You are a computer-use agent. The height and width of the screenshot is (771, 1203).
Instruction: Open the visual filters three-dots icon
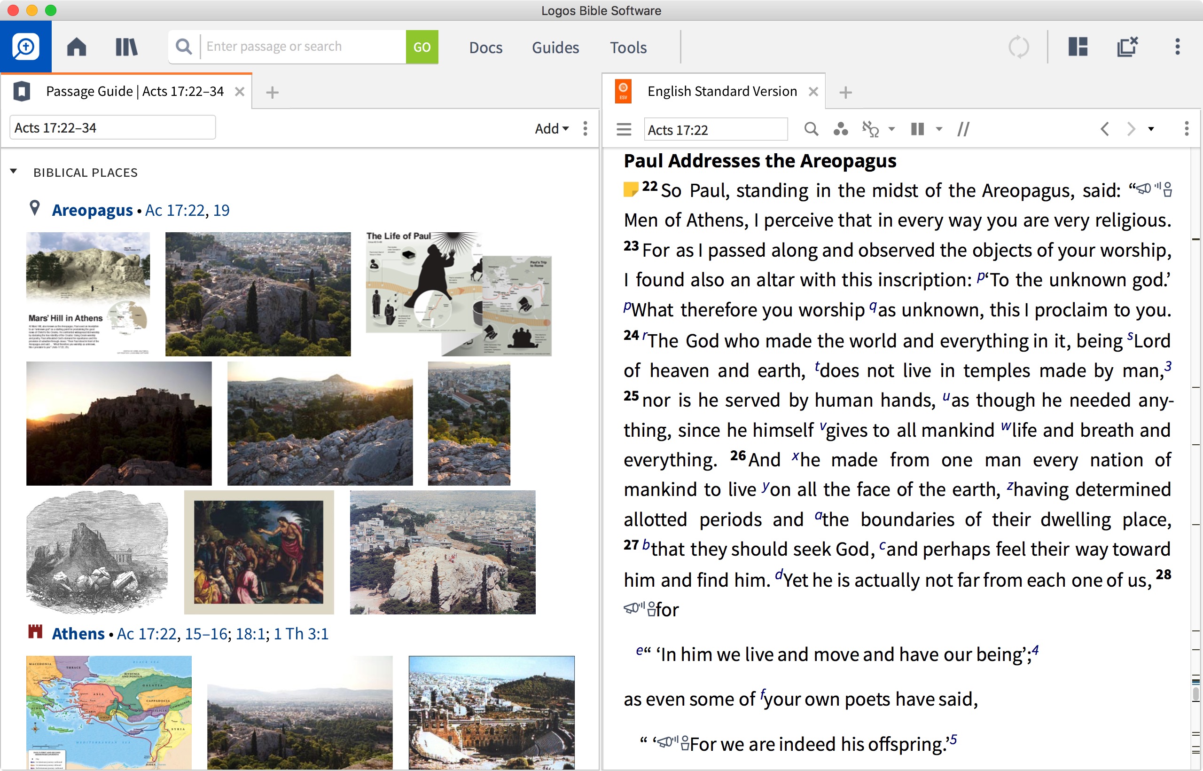840,129
